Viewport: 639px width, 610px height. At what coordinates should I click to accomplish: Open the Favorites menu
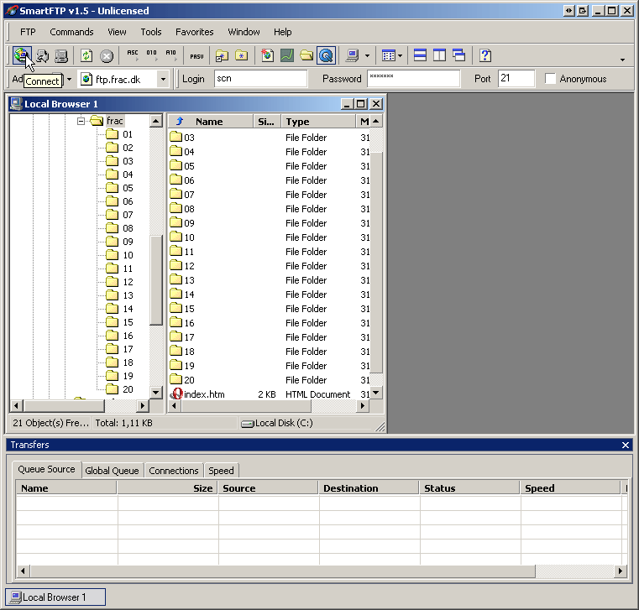pos(195,32)
